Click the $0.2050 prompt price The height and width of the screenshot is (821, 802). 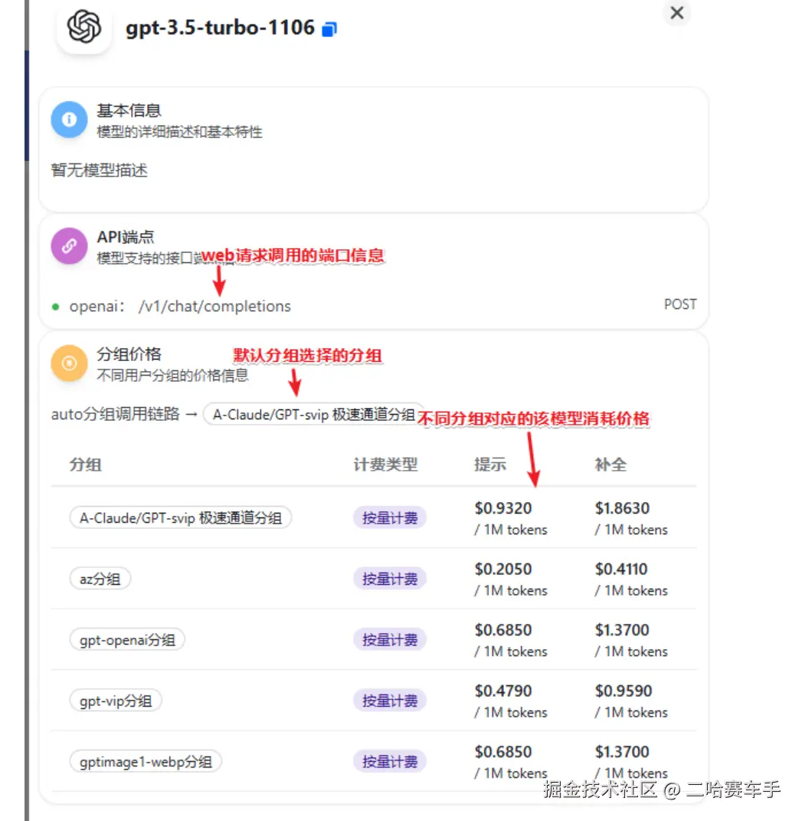502,569
